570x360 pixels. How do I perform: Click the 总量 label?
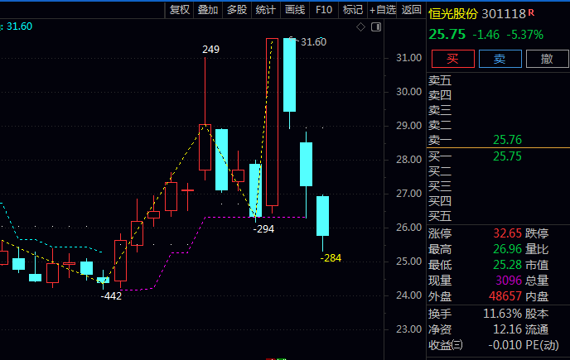pos(537,281)
